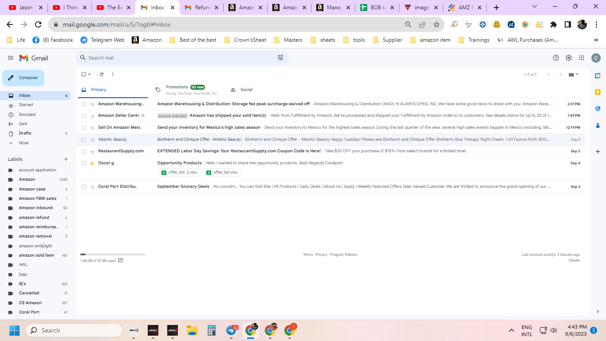Open the Terms link
Image resolution: width=606 pixels, height=341 pixels.
[308, 254]
